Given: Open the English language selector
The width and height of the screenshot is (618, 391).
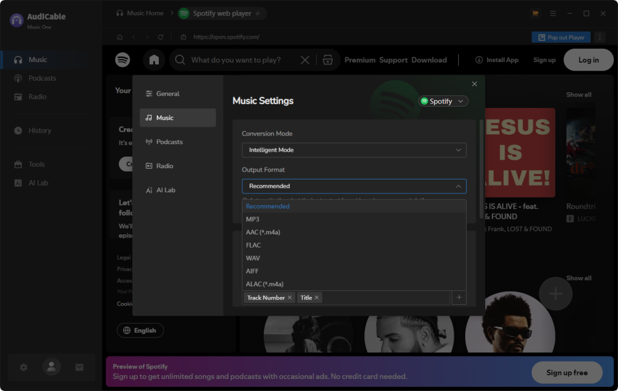Looking at the screenshot, I should 140,330.
